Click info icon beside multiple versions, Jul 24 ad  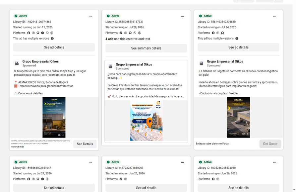(x=237, y=39)
